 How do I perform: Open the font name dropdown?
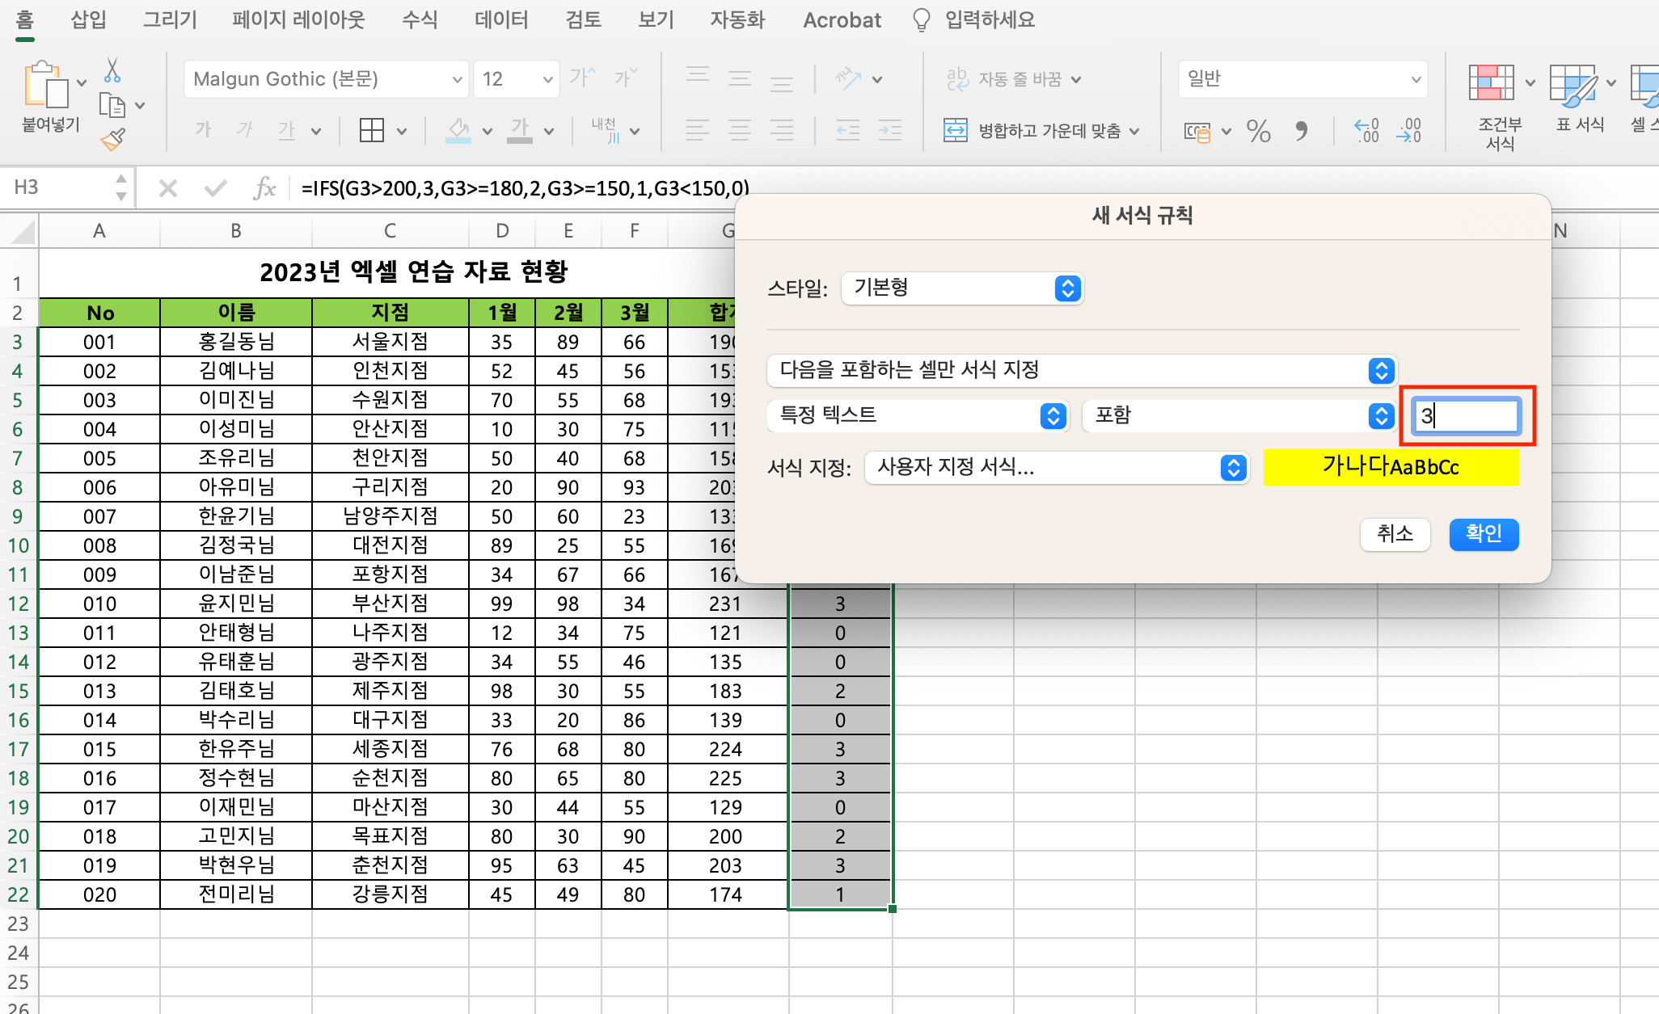(325, 78)
